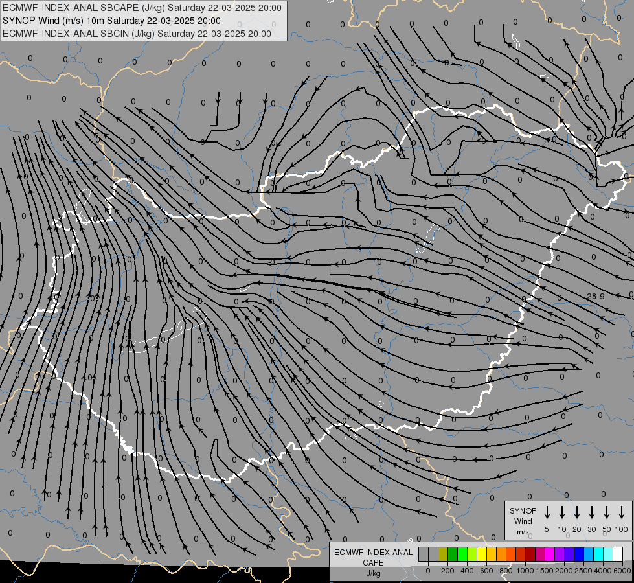The image size is (634, 583).
Task: Click the SYNOP Wind (m/s) 10m title line
Action: point(111,21)
